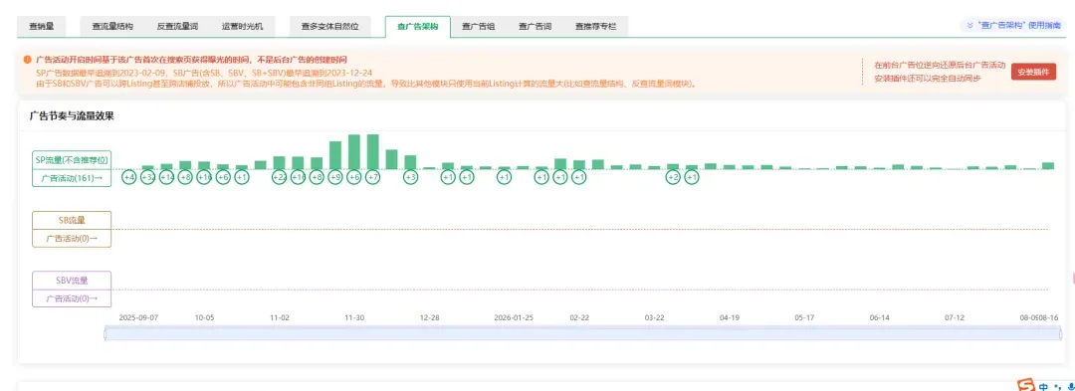Click the 11-02 date label

(x=280, y=317)
